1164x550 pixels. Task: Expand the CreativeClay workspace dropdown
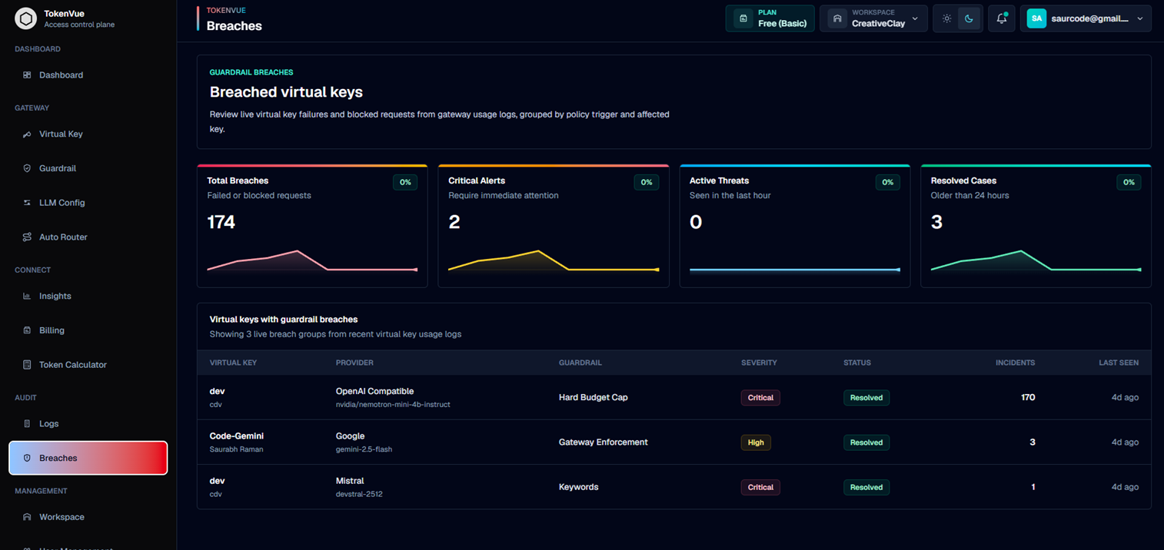[x=915, y=18]
